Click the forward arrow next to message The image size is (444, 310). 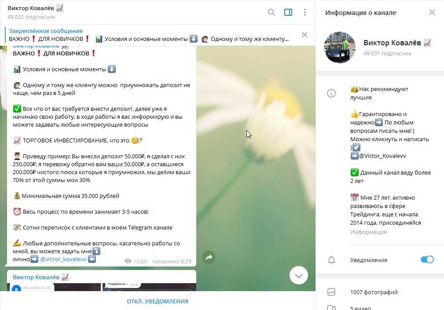click(209, 257)
